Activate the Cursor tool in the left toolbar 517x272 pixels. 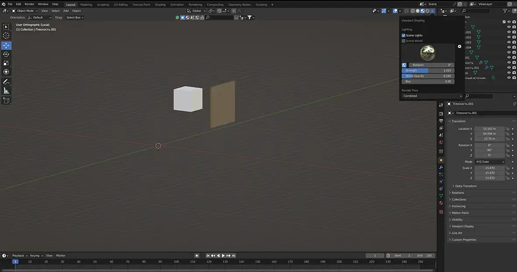coord(6,35)
